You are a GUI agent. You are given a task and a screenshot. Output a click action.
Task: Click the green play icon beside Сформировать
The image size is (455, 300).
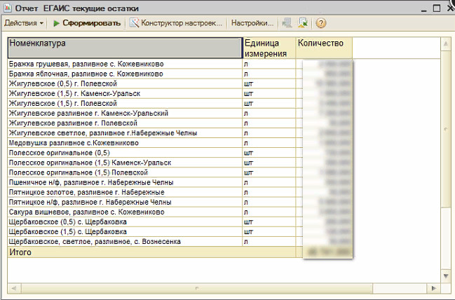pos(56,23)
